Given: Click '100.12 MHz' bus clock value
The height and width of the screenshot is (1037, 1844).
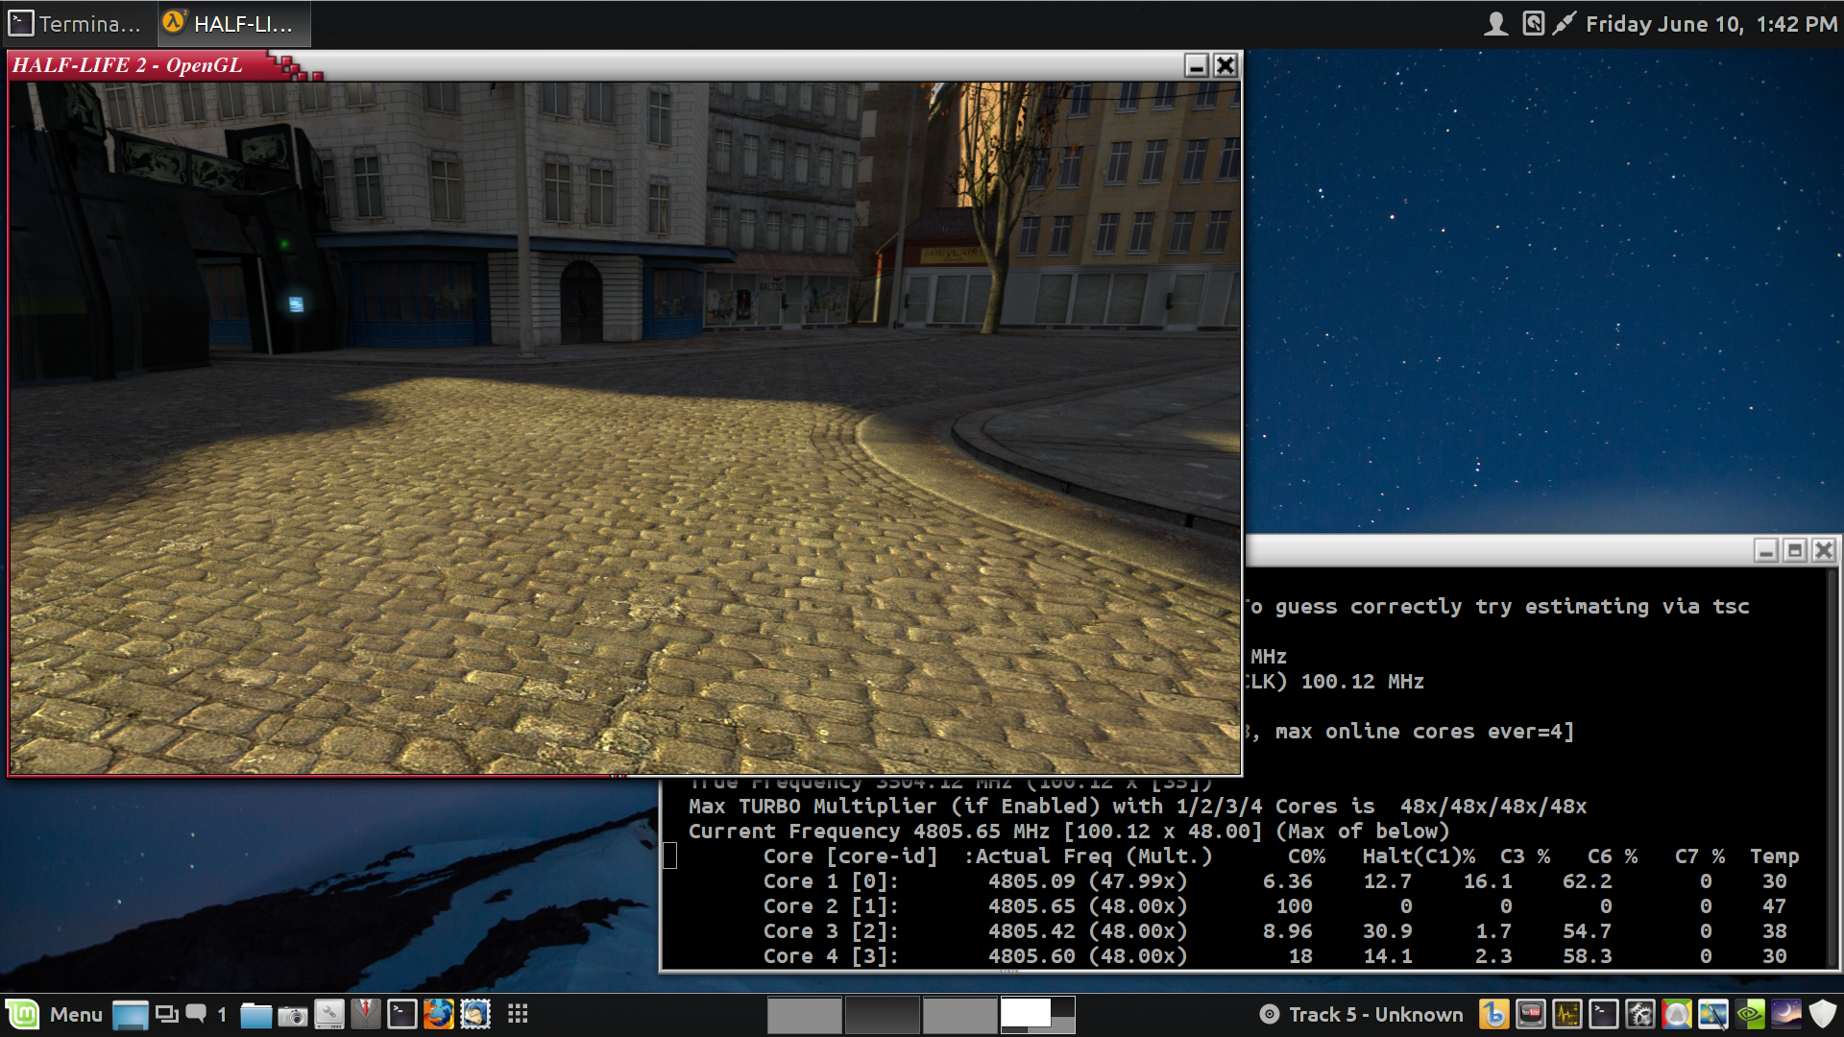Looking at the screenshot, I should [1362, 682].
